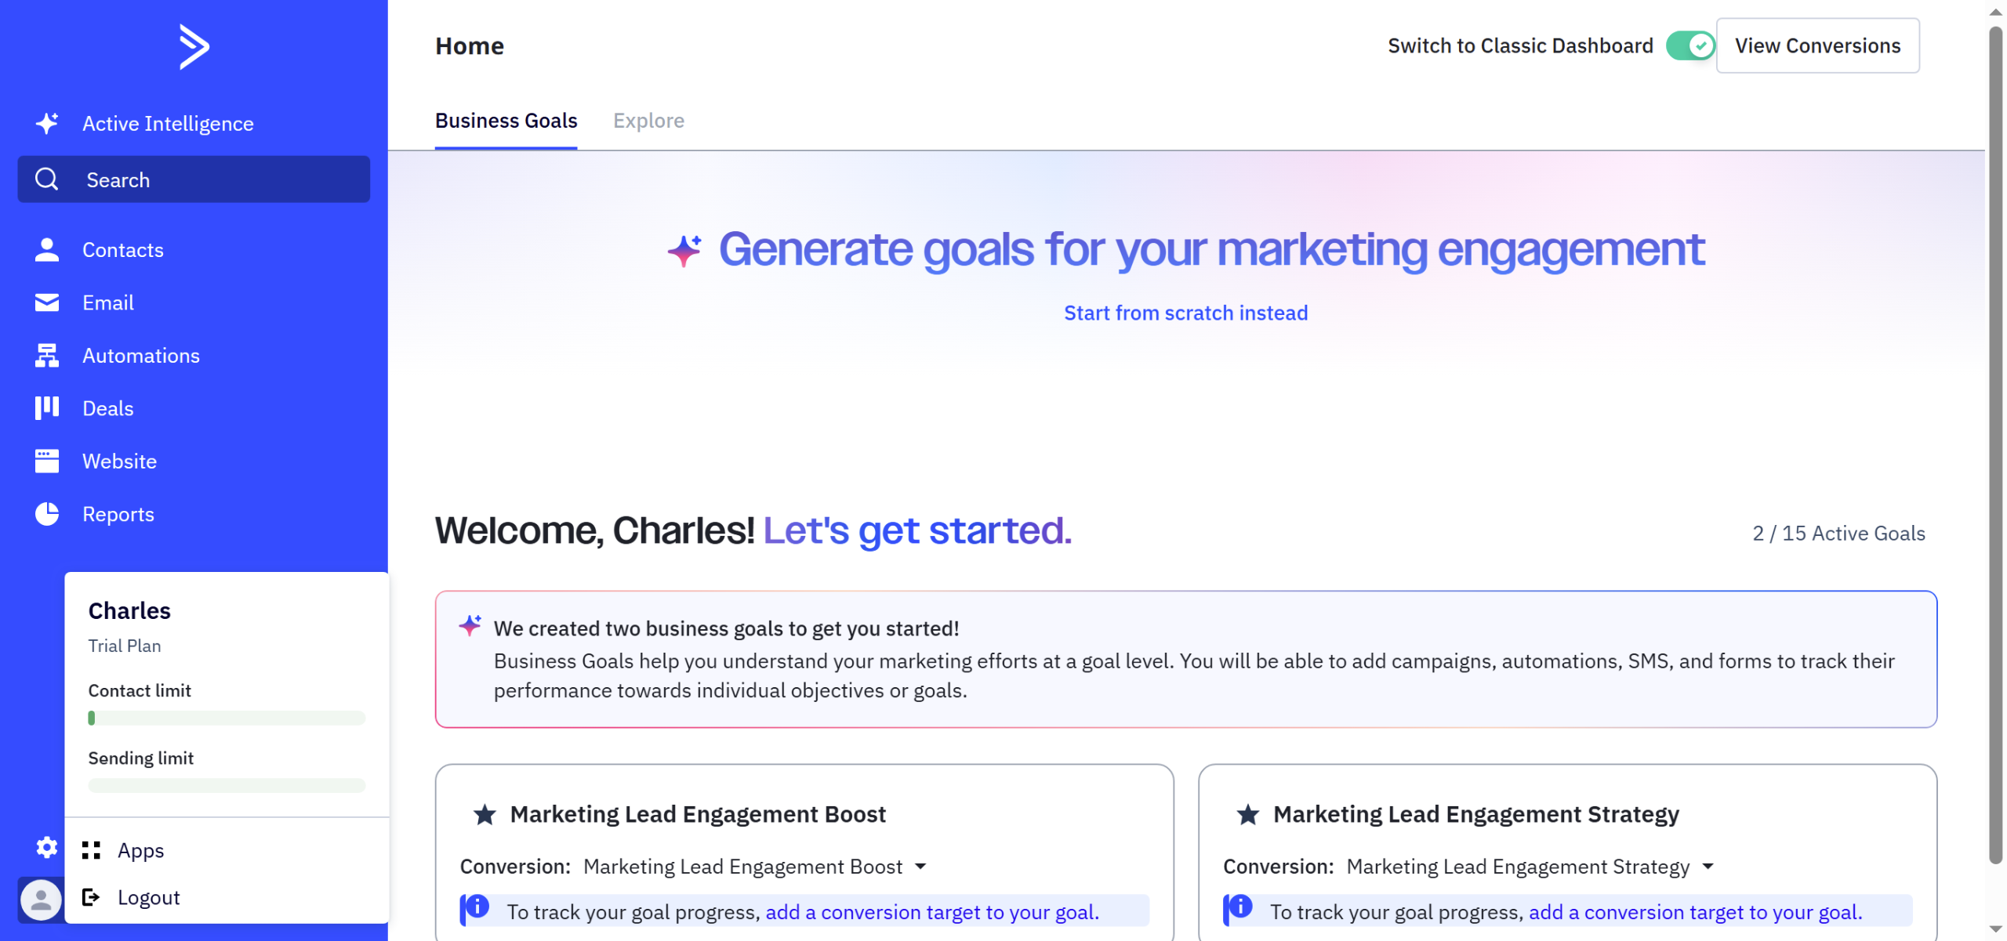
Task: Open Reports using the pie chart icon
Action: (47, 514)
